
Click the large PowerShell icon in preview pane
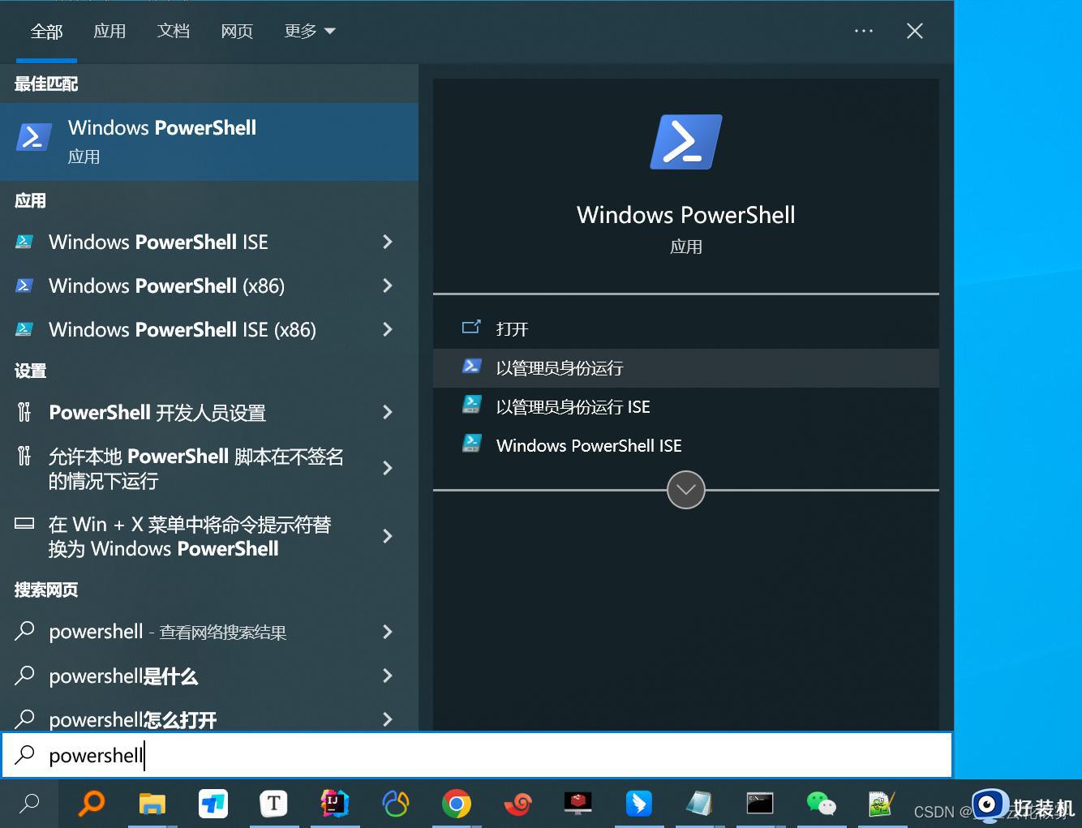point(685,142)
